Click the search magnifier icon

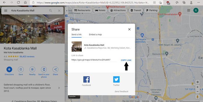[x=50, y=11]
